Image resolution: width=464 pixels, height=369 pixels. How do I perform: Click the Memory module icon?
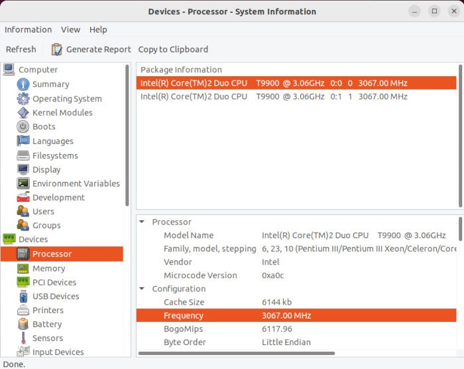click(23, 269)
